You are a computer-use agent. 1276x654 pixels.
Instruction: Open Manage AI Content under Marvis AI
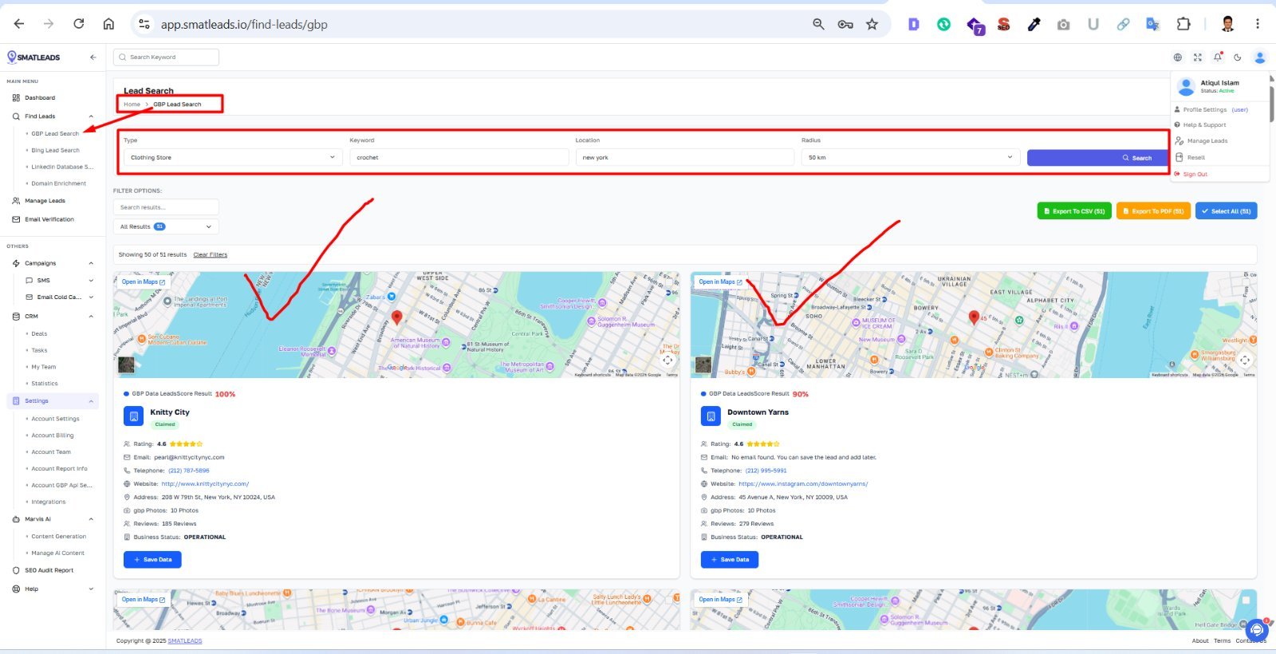pyautogui.click(x=57, y=554)
